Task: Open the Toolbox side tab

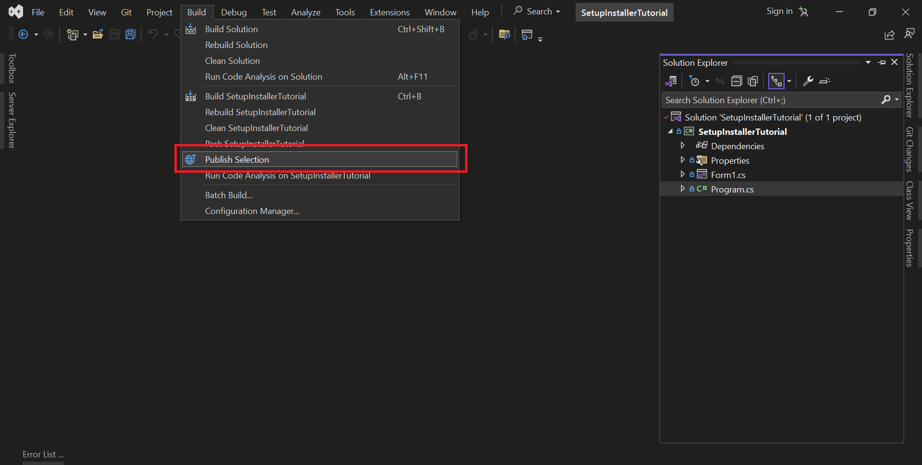Action: pyautogui.click(x=12, y=68)
